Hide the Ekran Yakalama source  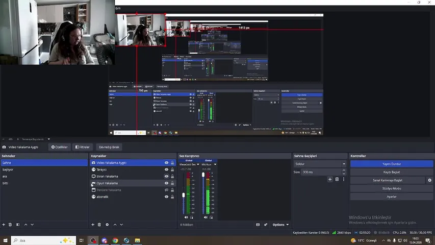(166, 177)
